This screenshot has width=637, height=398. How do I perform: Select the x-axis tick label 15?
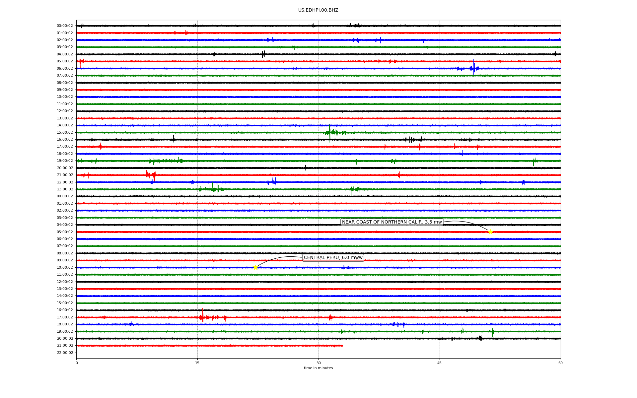[197, 363]
